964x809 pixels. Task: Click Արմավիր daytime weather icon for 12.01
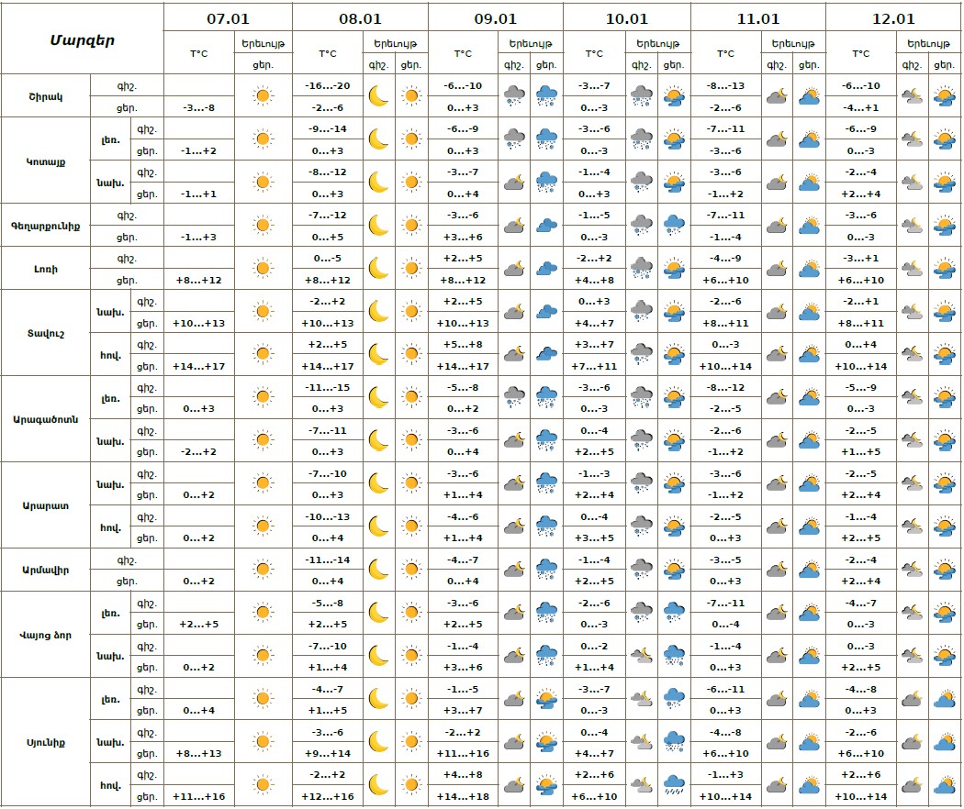(944, 571)
